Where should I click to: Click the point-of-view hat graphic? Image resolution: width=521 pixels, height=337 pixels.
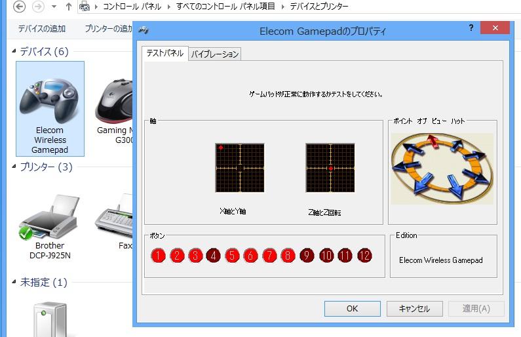(442, 168)
